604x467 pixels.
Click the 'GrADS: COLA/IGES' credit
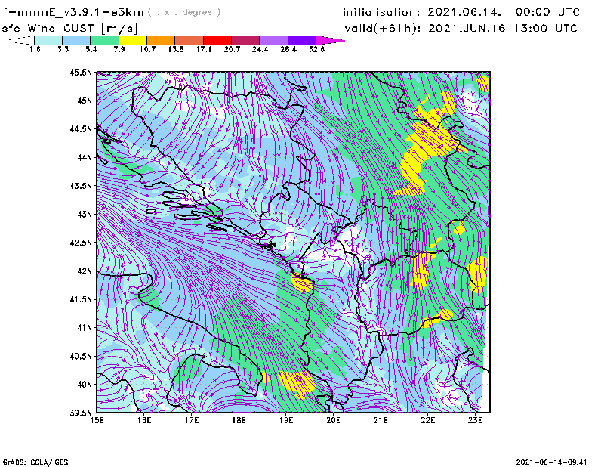click(x=35, y=462)
